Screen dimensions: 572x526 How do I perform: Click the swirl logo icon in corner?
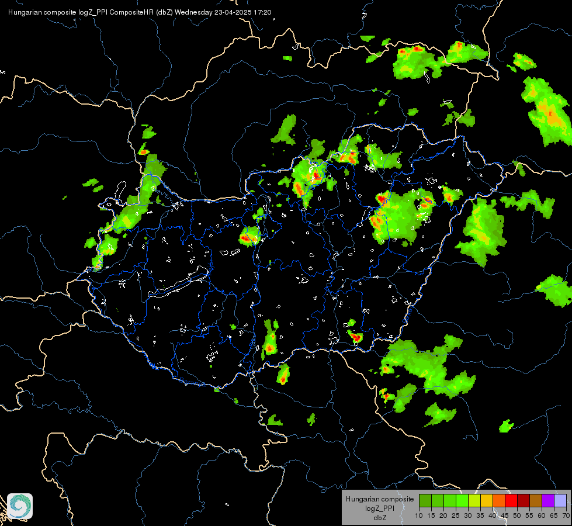click(x=20, y=506)
